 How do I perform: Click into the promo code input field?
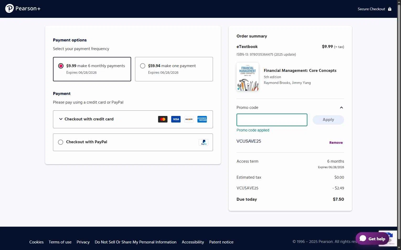[x=272, y=120]
